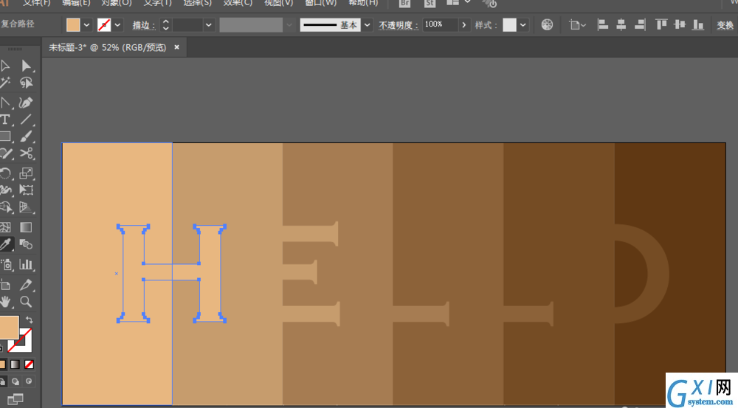Screen dimensions: 738x408
Task: Open the 对象 menu
Action: click(117, 3)
